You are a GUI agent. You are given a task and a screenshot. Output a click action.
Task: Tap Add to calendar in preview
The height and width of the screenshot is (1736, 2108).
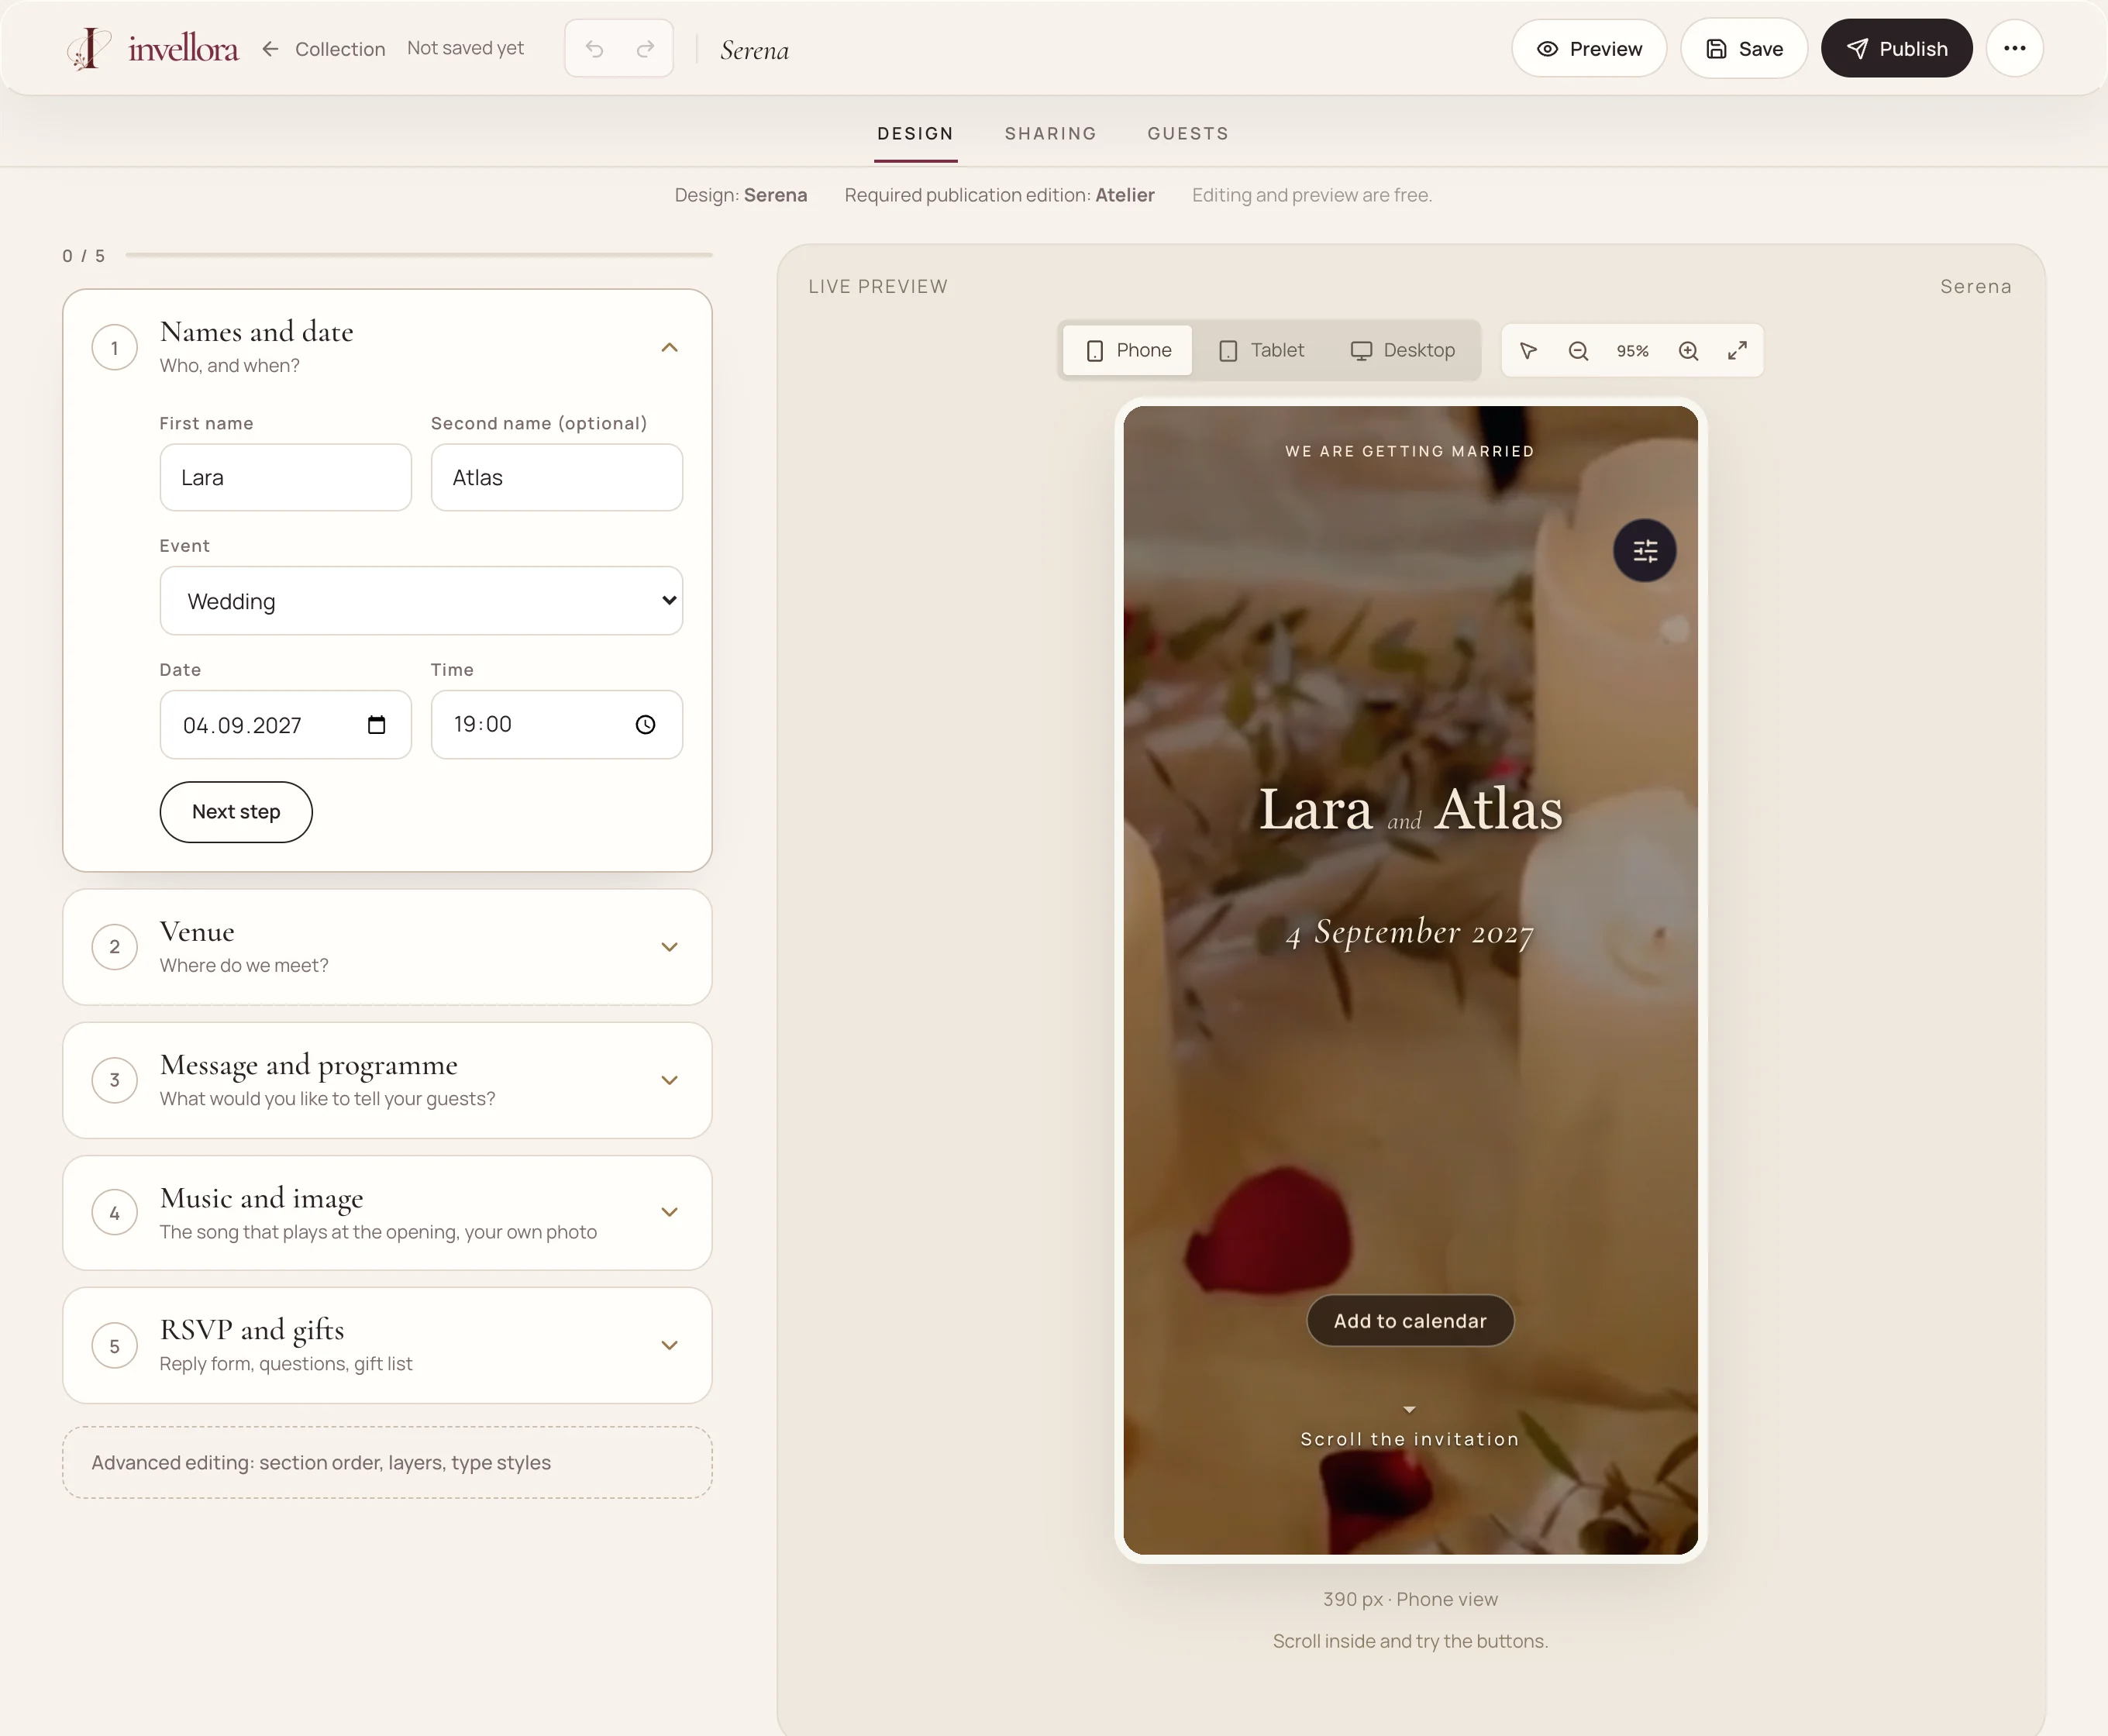coord(1410,1321)
